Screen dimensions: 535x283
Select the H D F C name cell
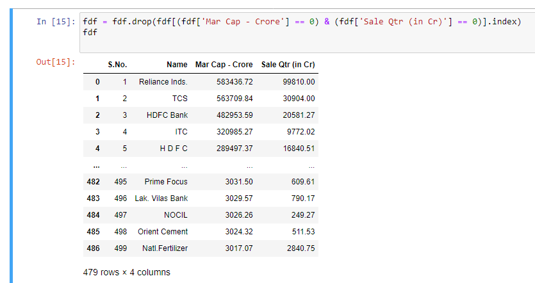coord(174,149)
